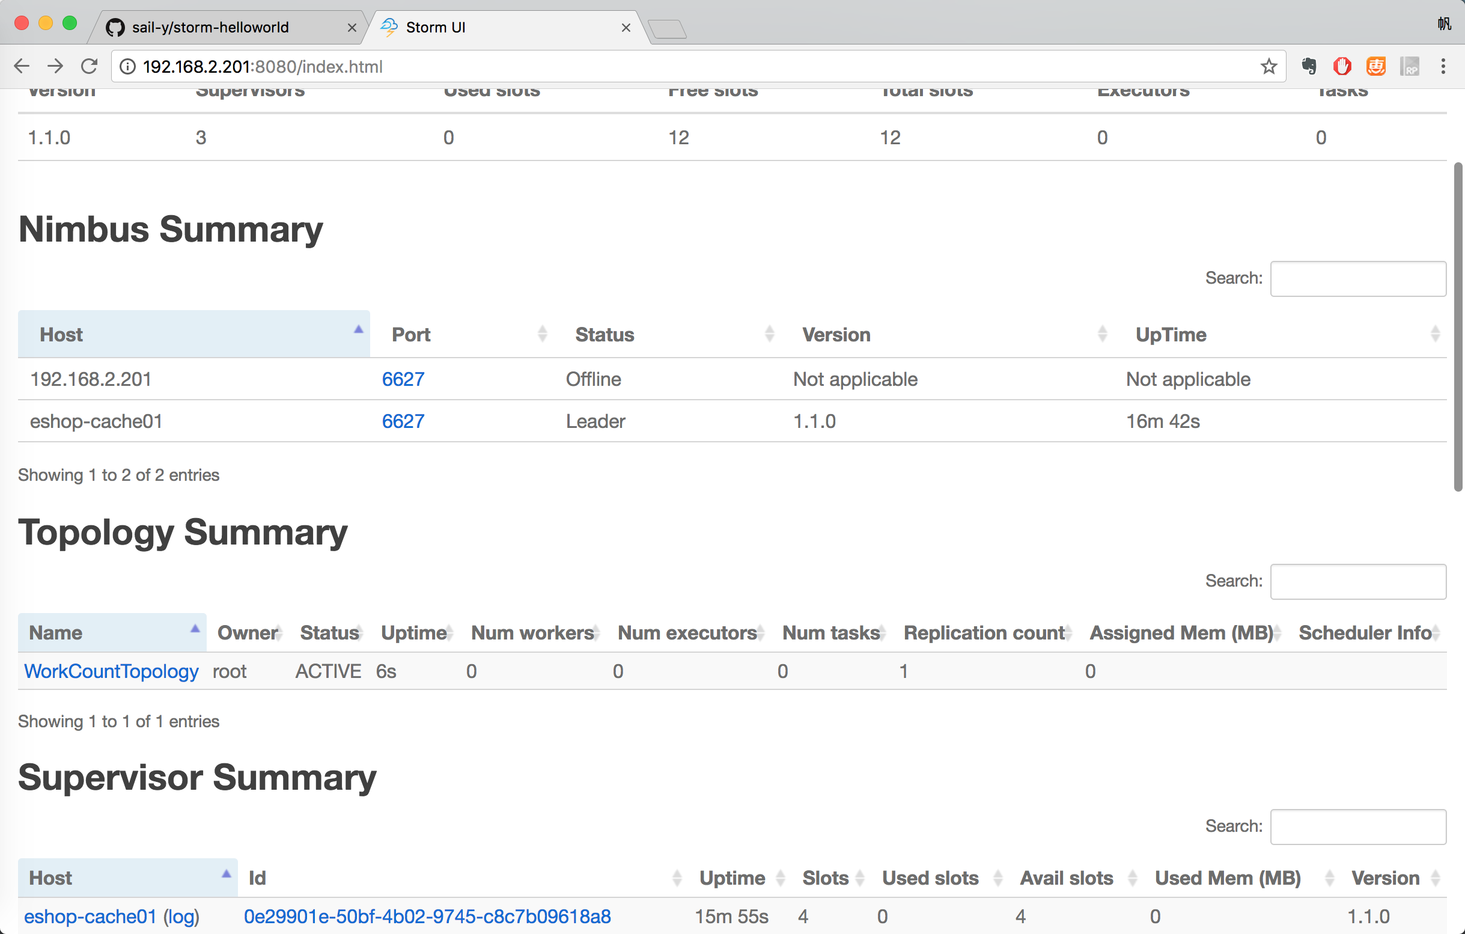
Task: Sort Nimbus table by Port
Action: 461,334
